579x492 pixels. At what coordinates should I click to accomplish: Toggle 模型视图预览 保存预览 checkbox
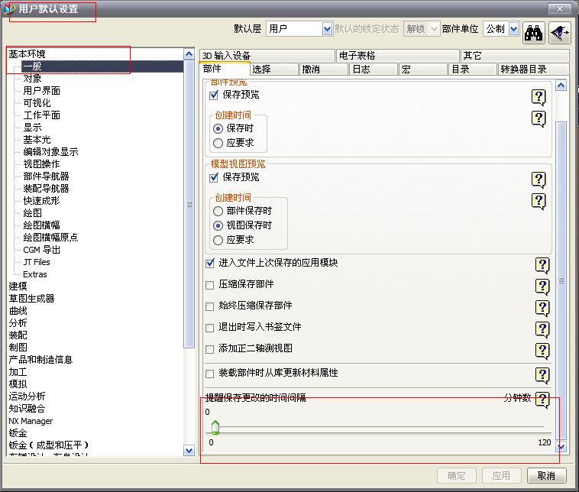214,178
